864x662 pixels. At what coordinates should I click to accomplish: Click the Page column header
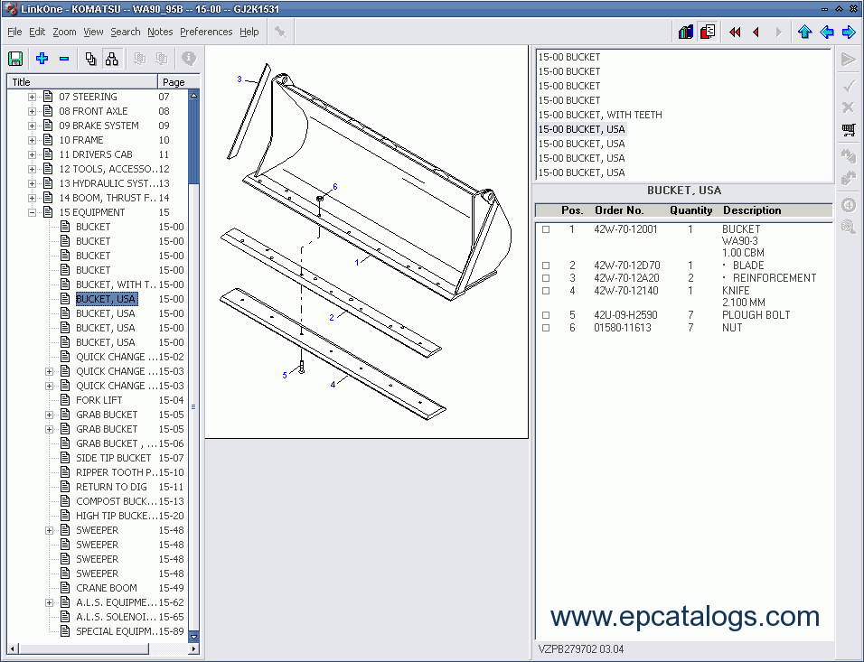coord(179,82)
